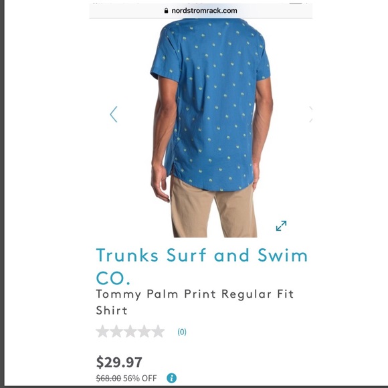The height and width of the screenshot is (388, 388).
Task: Click the blue info icon next to 56% OFF
Action: (x=171, y=378)
